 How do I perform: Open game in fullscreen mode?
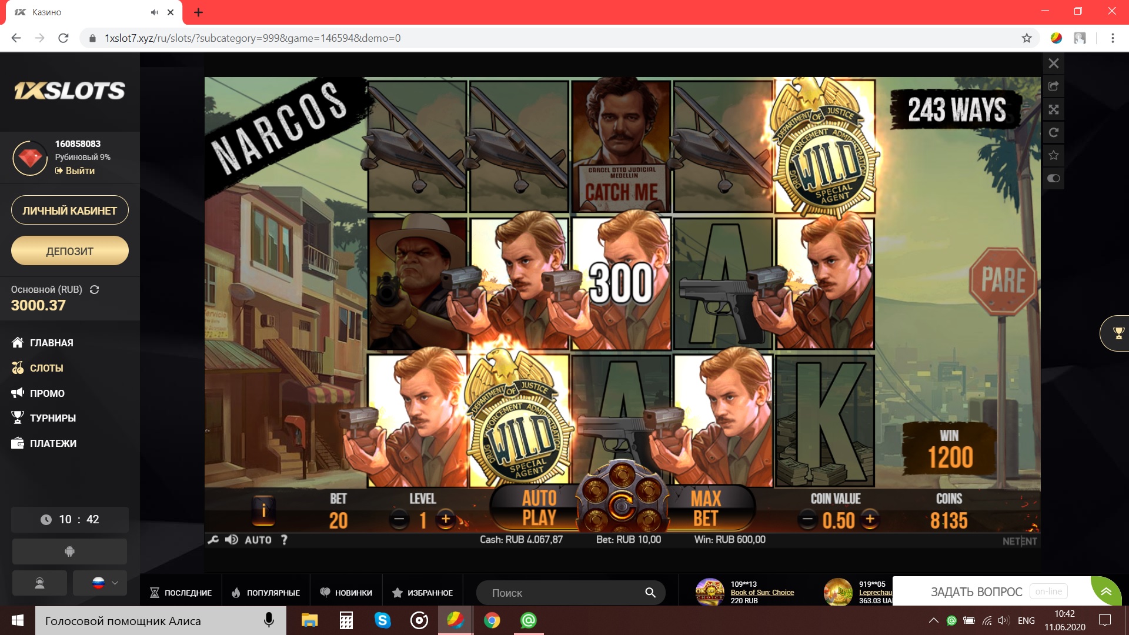coord(1054,109)
